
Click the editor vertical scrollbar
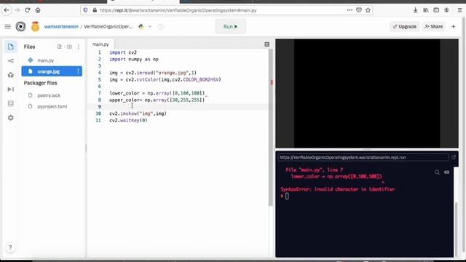coord(270,128)
